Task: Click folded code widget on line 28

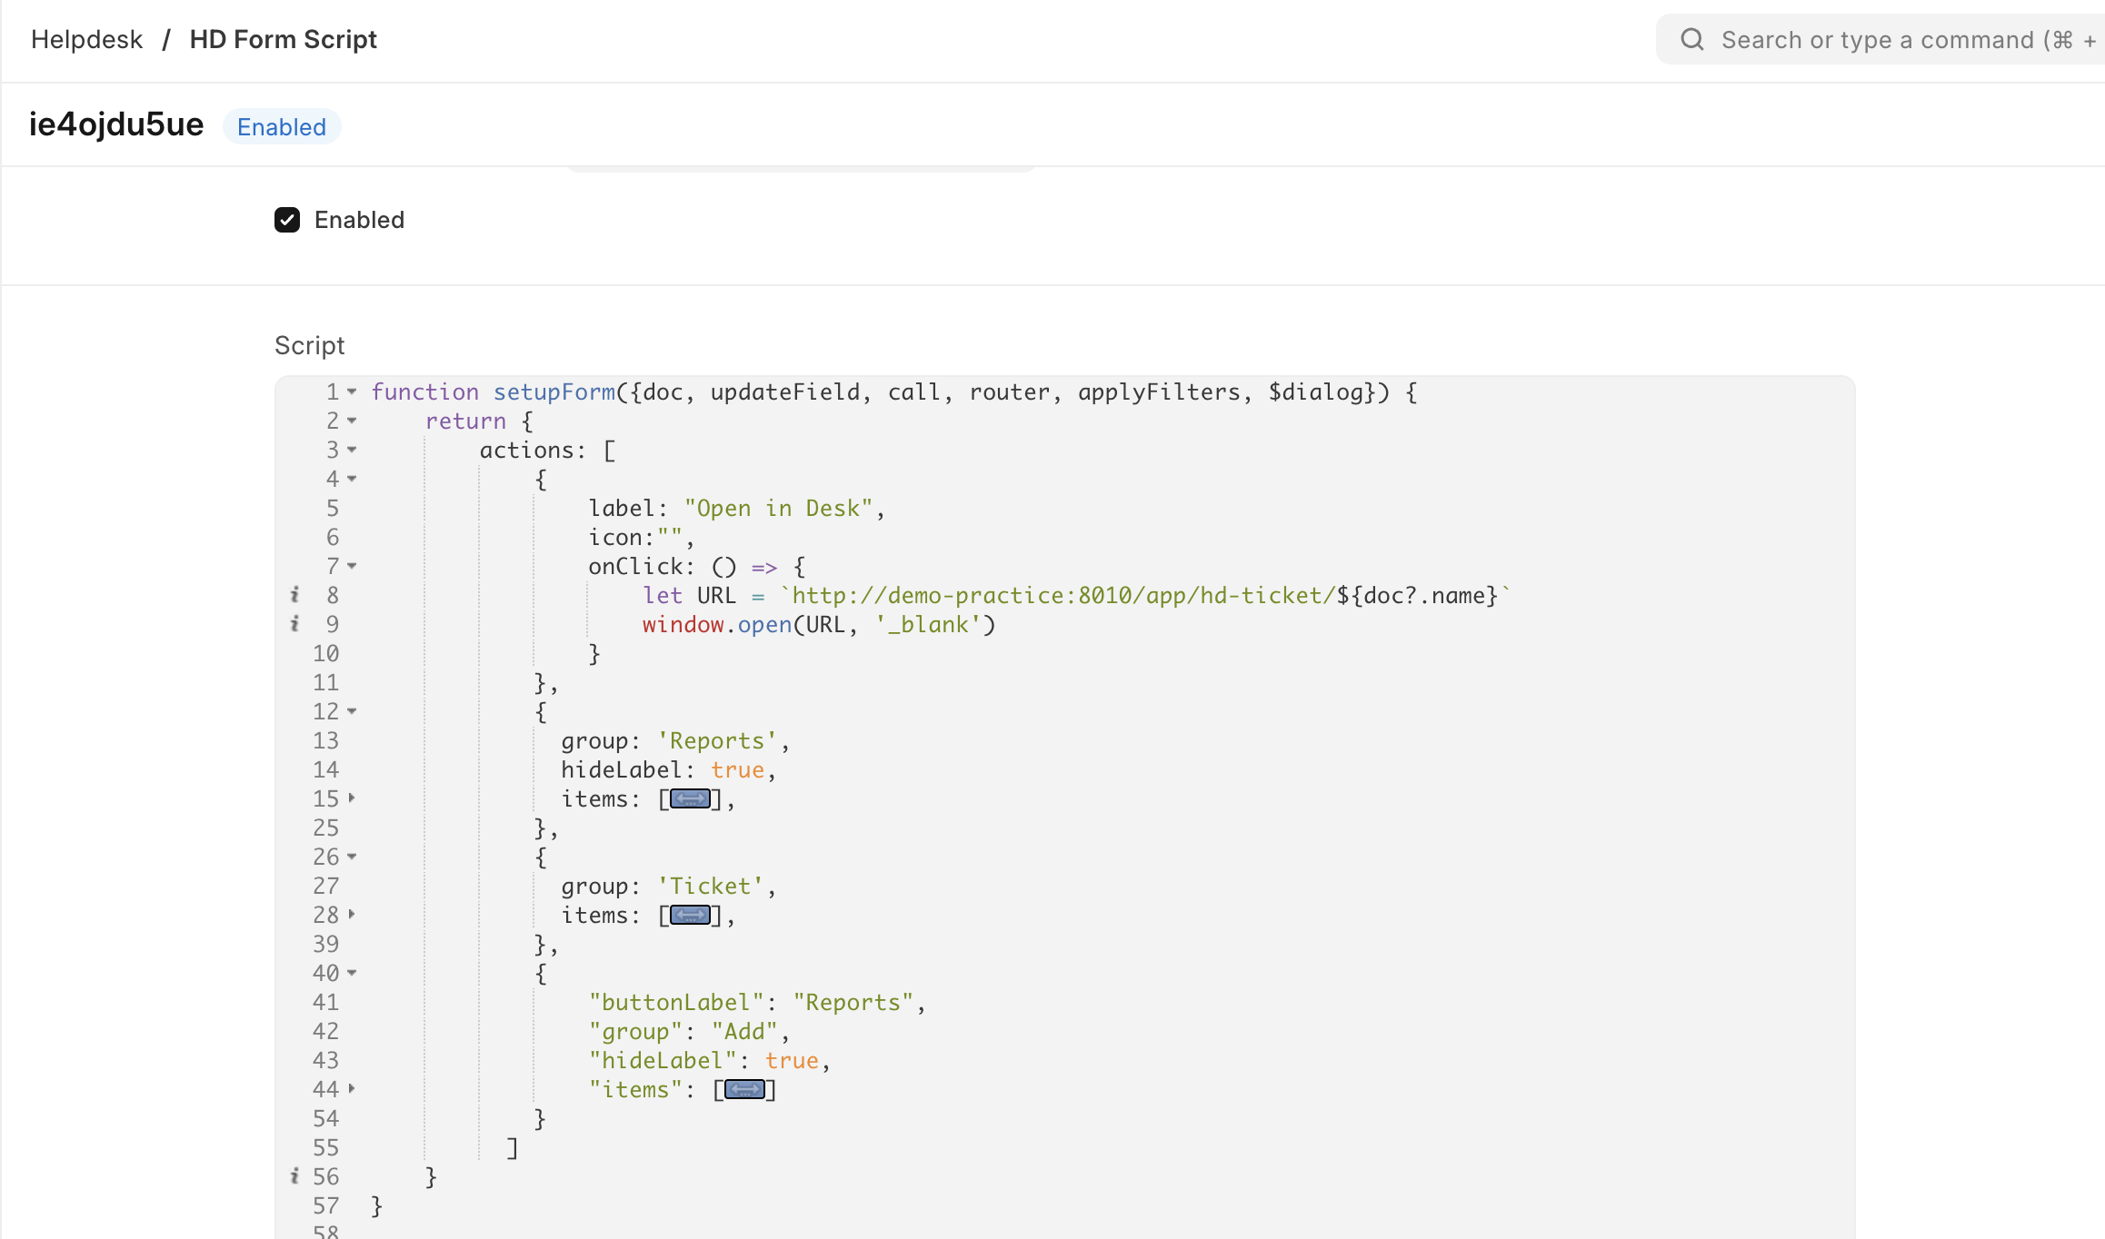Action: 690,916
